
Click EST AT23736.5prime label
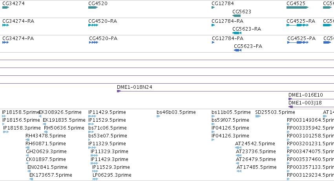(x=256, y=152)
